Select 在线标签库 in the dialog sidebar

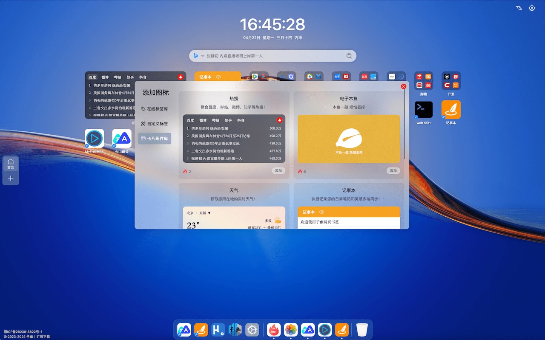(x=155, y=109)
